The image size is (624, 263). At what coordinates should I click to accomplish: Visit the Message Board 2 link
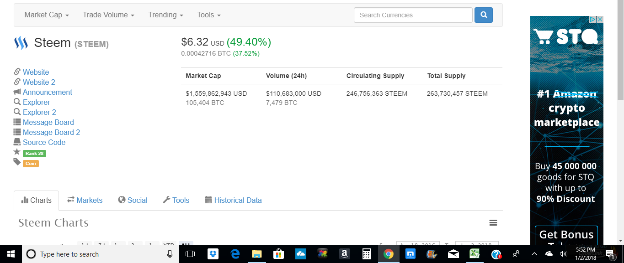[51, 132]
